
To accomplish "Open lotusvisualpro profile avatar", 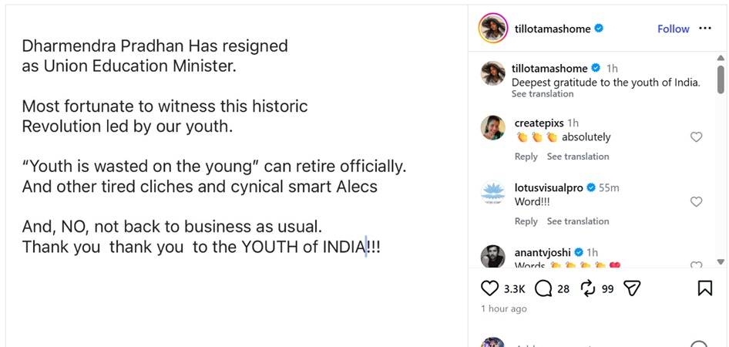I will (x=493, y=193).
